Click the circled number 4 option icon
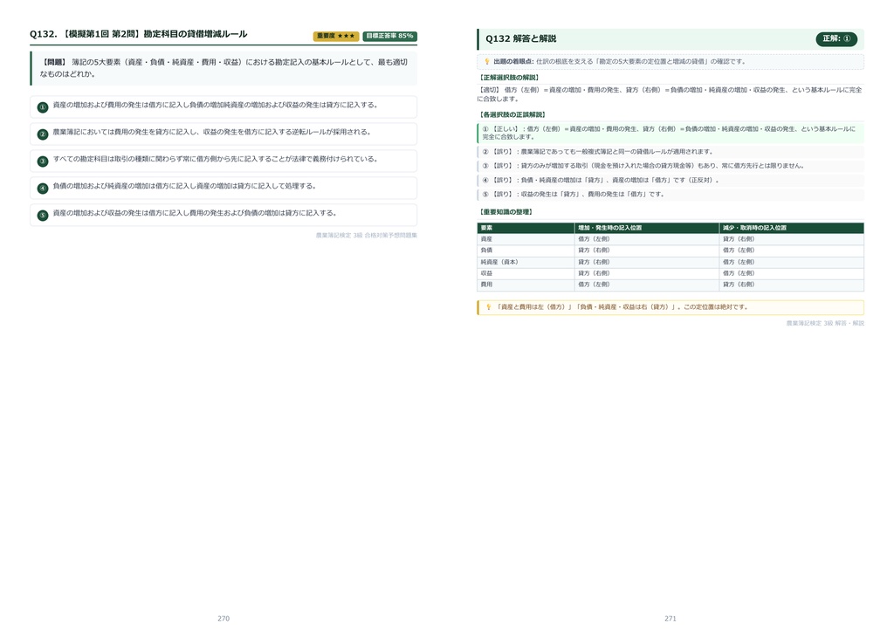The height and width of the screenshot is (632, 894). pos(43,189)
